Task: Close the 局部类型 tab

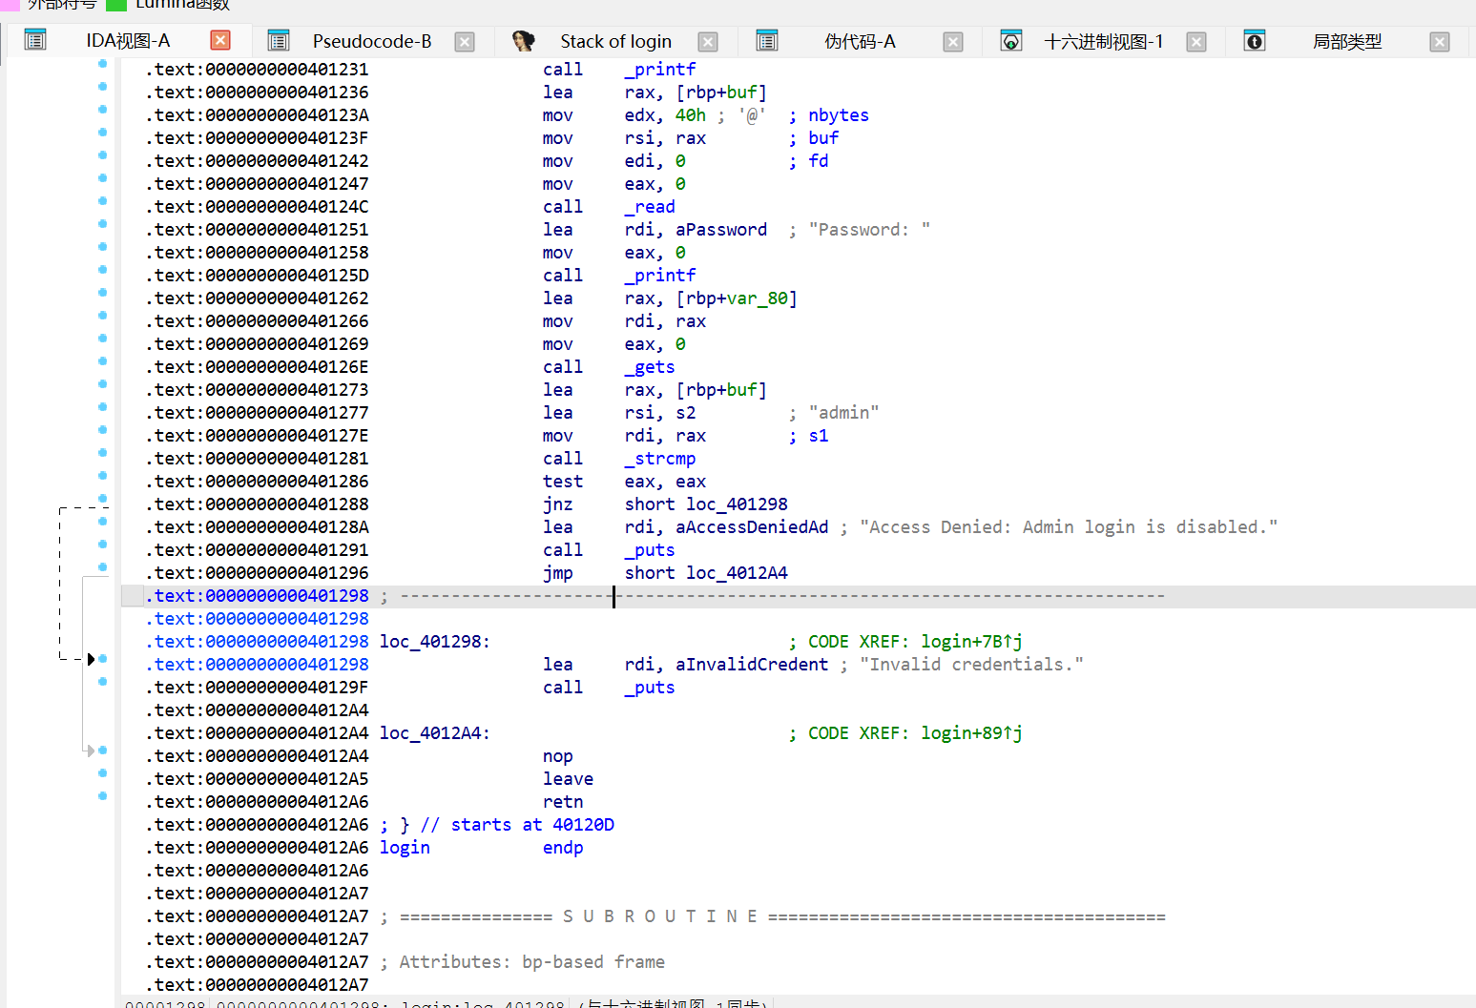Action: click(1441, 41)
